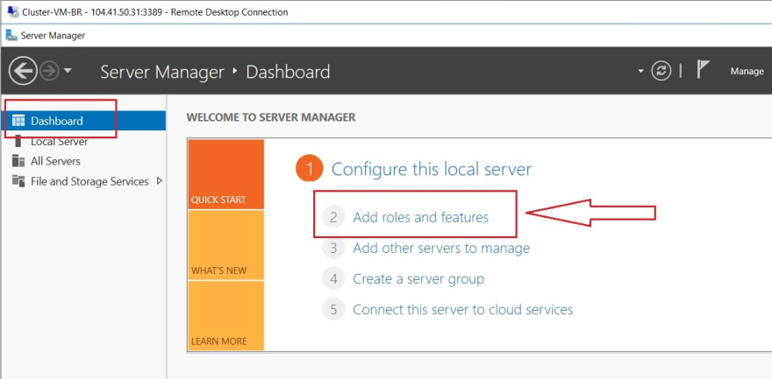Open the Notifications flag icon

tap(703, 70)
